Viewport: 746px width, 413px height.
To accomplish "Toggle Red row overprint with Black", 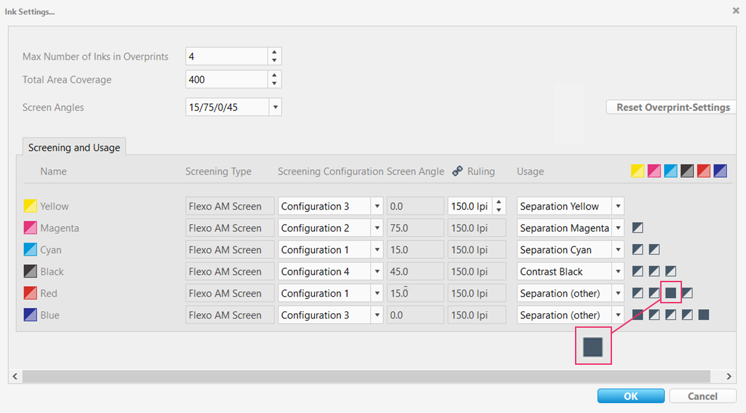I will click(687, 293).
